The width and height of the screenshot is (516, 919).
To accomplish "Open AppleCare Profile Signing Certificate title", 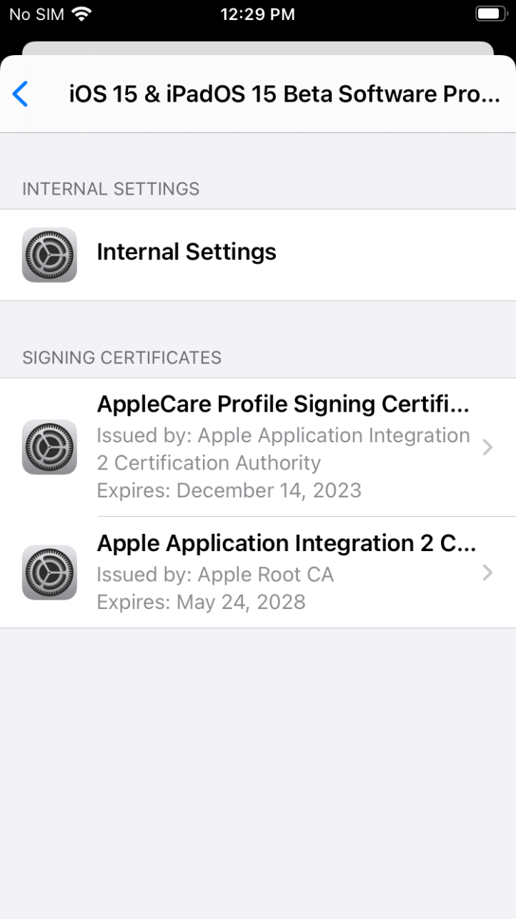I will [283, 404].
